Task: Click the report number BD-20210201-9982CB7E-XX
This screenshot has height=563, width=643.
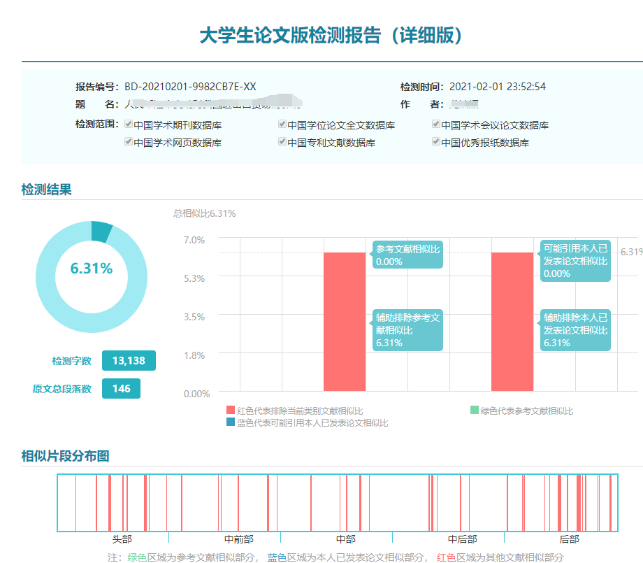Action: click(190, 87)
